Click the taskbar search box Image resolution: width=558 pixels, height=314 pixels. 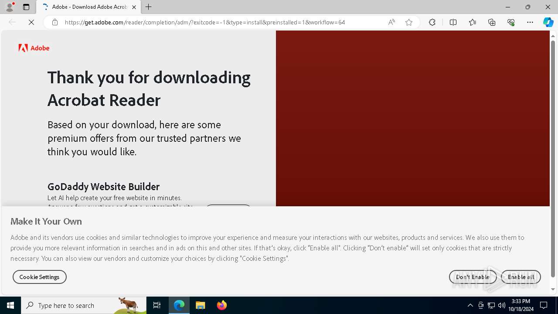(x=84, y=305)
